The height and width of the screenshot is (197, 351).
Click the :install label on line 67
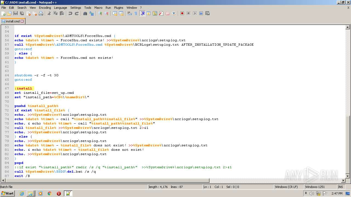pos(23,88)
